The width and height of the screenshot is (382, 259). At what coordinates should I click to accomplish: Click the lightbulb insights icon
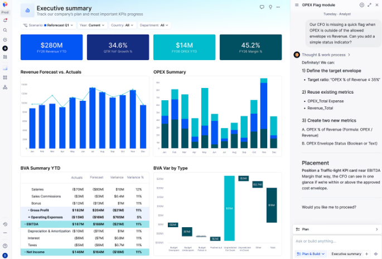[270, 7]
